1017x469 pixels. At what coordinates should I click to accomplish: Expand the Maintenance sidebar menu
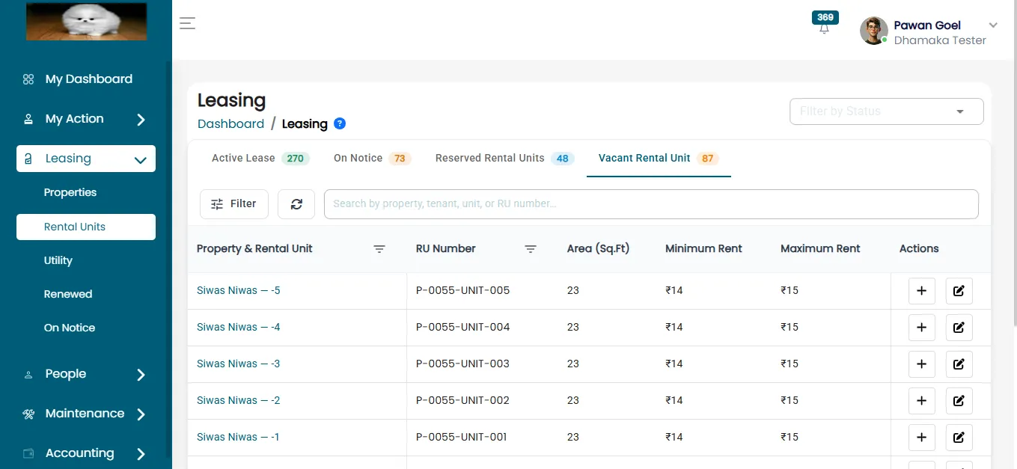[86, 414]
